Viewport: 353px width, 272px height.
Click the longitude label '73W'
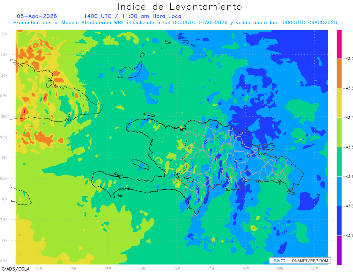pos(142,268)
